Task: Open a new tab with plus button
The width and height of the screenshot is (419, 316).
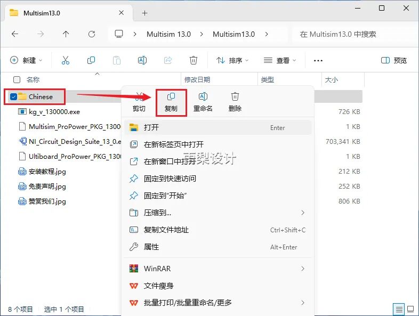Action: pyautogui.click(x=145, y=13)
